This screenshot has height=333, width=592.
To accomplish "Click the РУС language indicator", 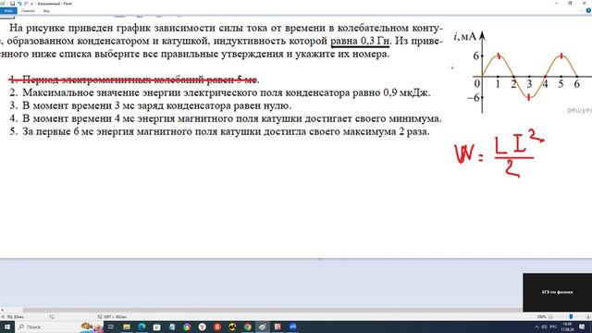I will [x=553, y=327].
